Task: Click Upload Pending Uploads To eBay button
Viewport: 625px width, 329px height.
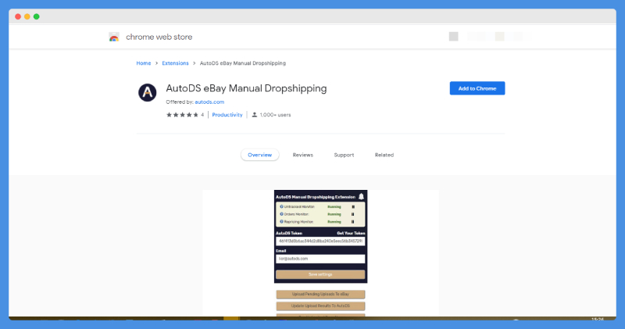Action: (x=320, y=295)
